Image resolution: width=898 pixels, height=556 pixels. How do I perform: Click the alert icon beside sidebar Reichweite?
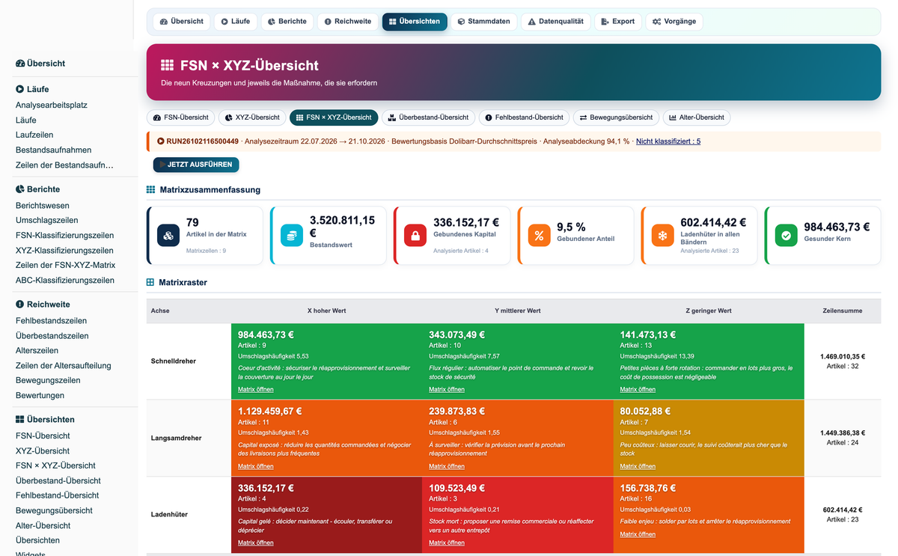click(x=20, y=305)
